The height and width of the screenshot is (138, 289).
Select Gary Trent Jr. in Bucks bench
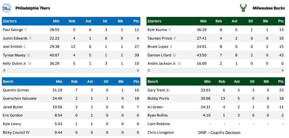[x=158, y=90]
